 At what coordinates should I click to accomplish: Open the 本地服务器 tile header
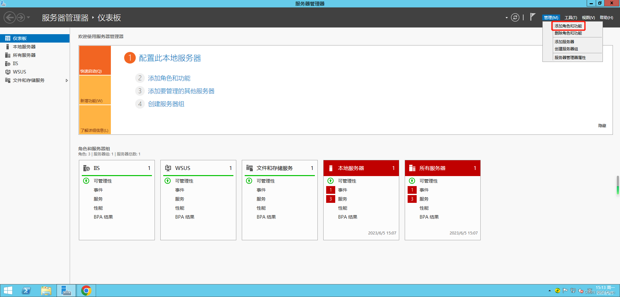point(361,168)
